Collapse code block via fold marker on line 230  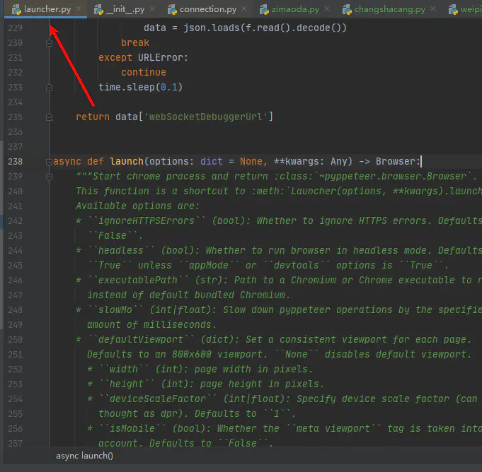49,43
